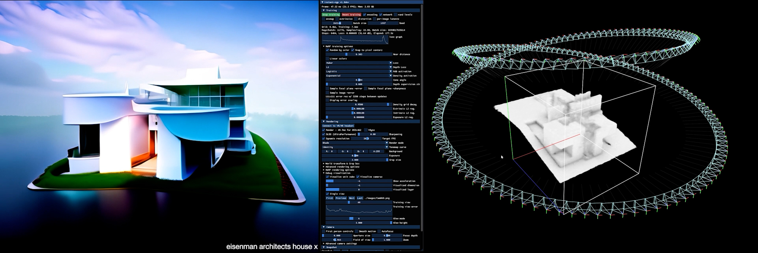Open the Tonemap curve dropdown
This screenshot has height=253, width=758.
point(355,147)
